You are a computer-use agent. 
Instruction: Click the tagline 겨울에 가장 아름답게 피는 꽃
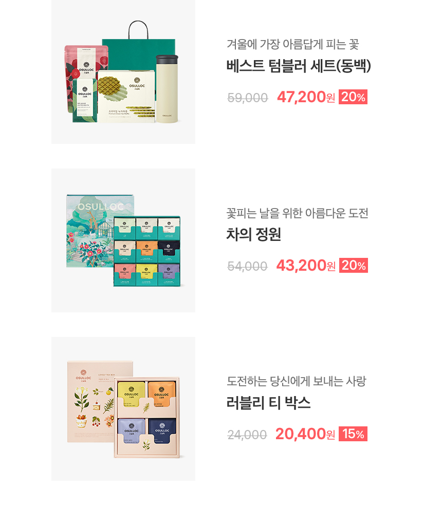coord(293,44)
